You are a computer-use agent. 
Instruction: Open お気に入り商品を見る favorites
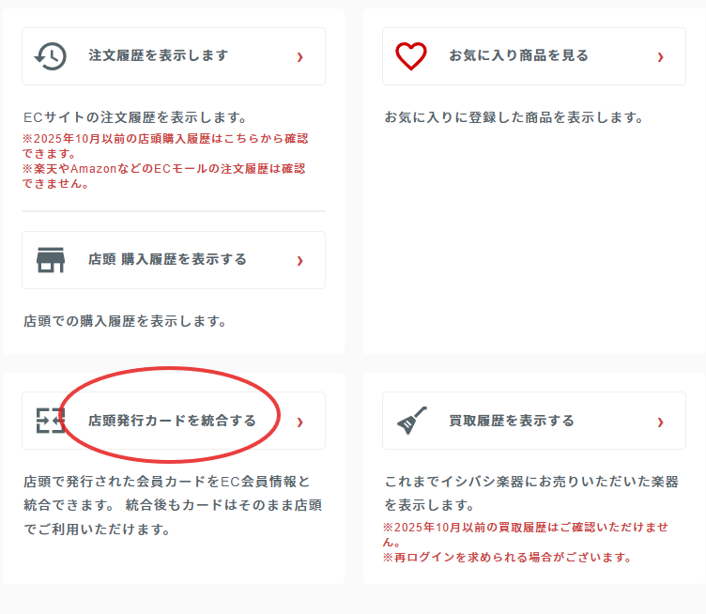(518, 56)
